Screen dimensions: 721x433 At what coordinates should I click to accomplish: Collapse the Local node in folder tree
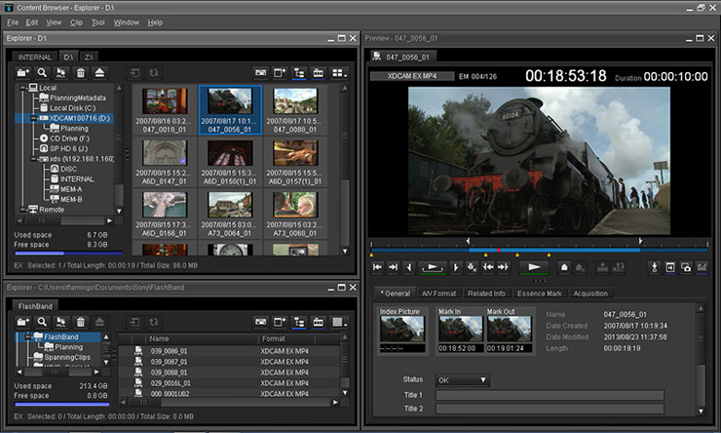(22, 86)
